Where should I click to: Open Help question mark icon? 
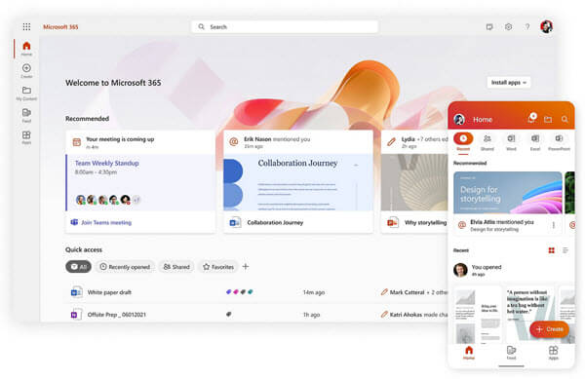(x=527, y=27)
